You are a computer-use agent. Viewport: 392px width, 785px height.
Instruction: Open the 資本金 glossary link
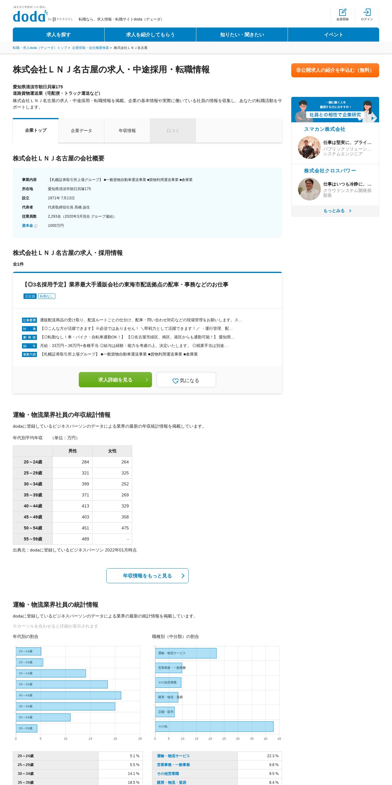tap(27, 226)
